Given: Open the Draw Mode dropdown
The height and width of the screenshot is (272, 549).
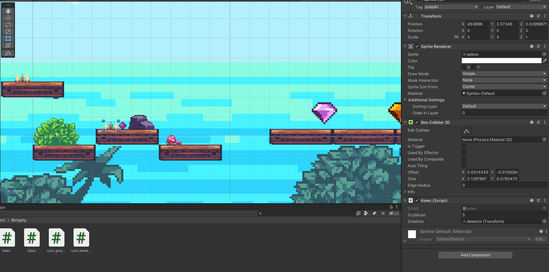Looking at the screenshot, I should click(x=504, y=74).
